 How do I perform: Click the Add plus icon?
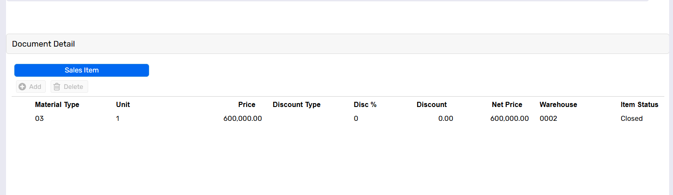pos(22,87)
